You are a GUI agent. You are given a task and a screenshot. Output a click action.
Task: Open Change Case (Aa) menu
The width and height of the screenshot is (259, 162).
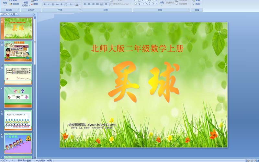pyautogui.click(x=71, y=4)
